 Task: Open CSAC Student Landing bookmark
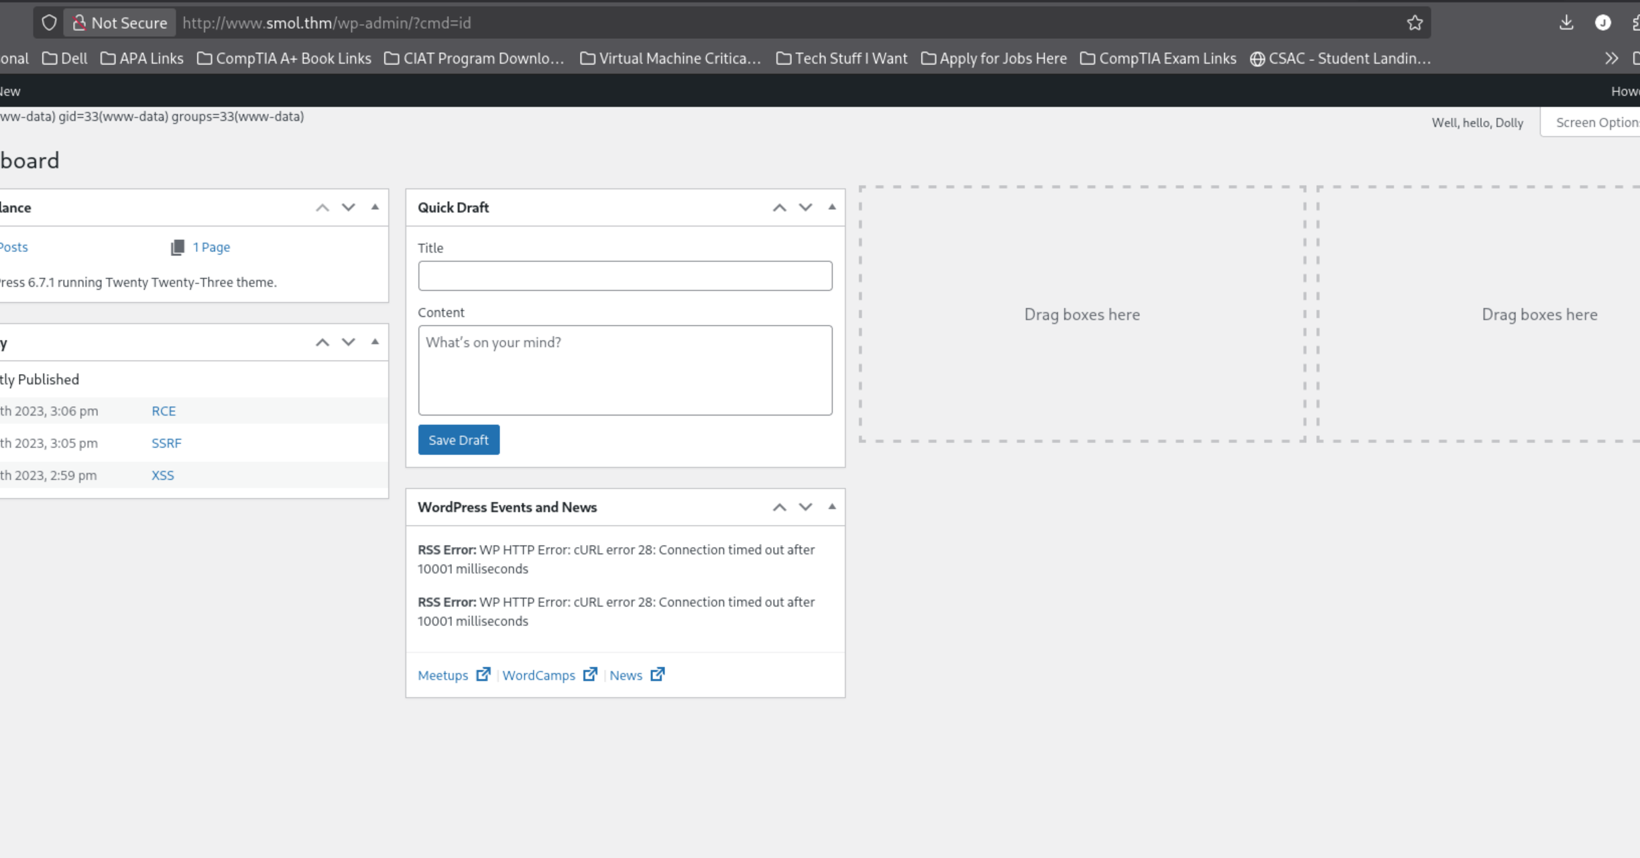pos(1340,58)
